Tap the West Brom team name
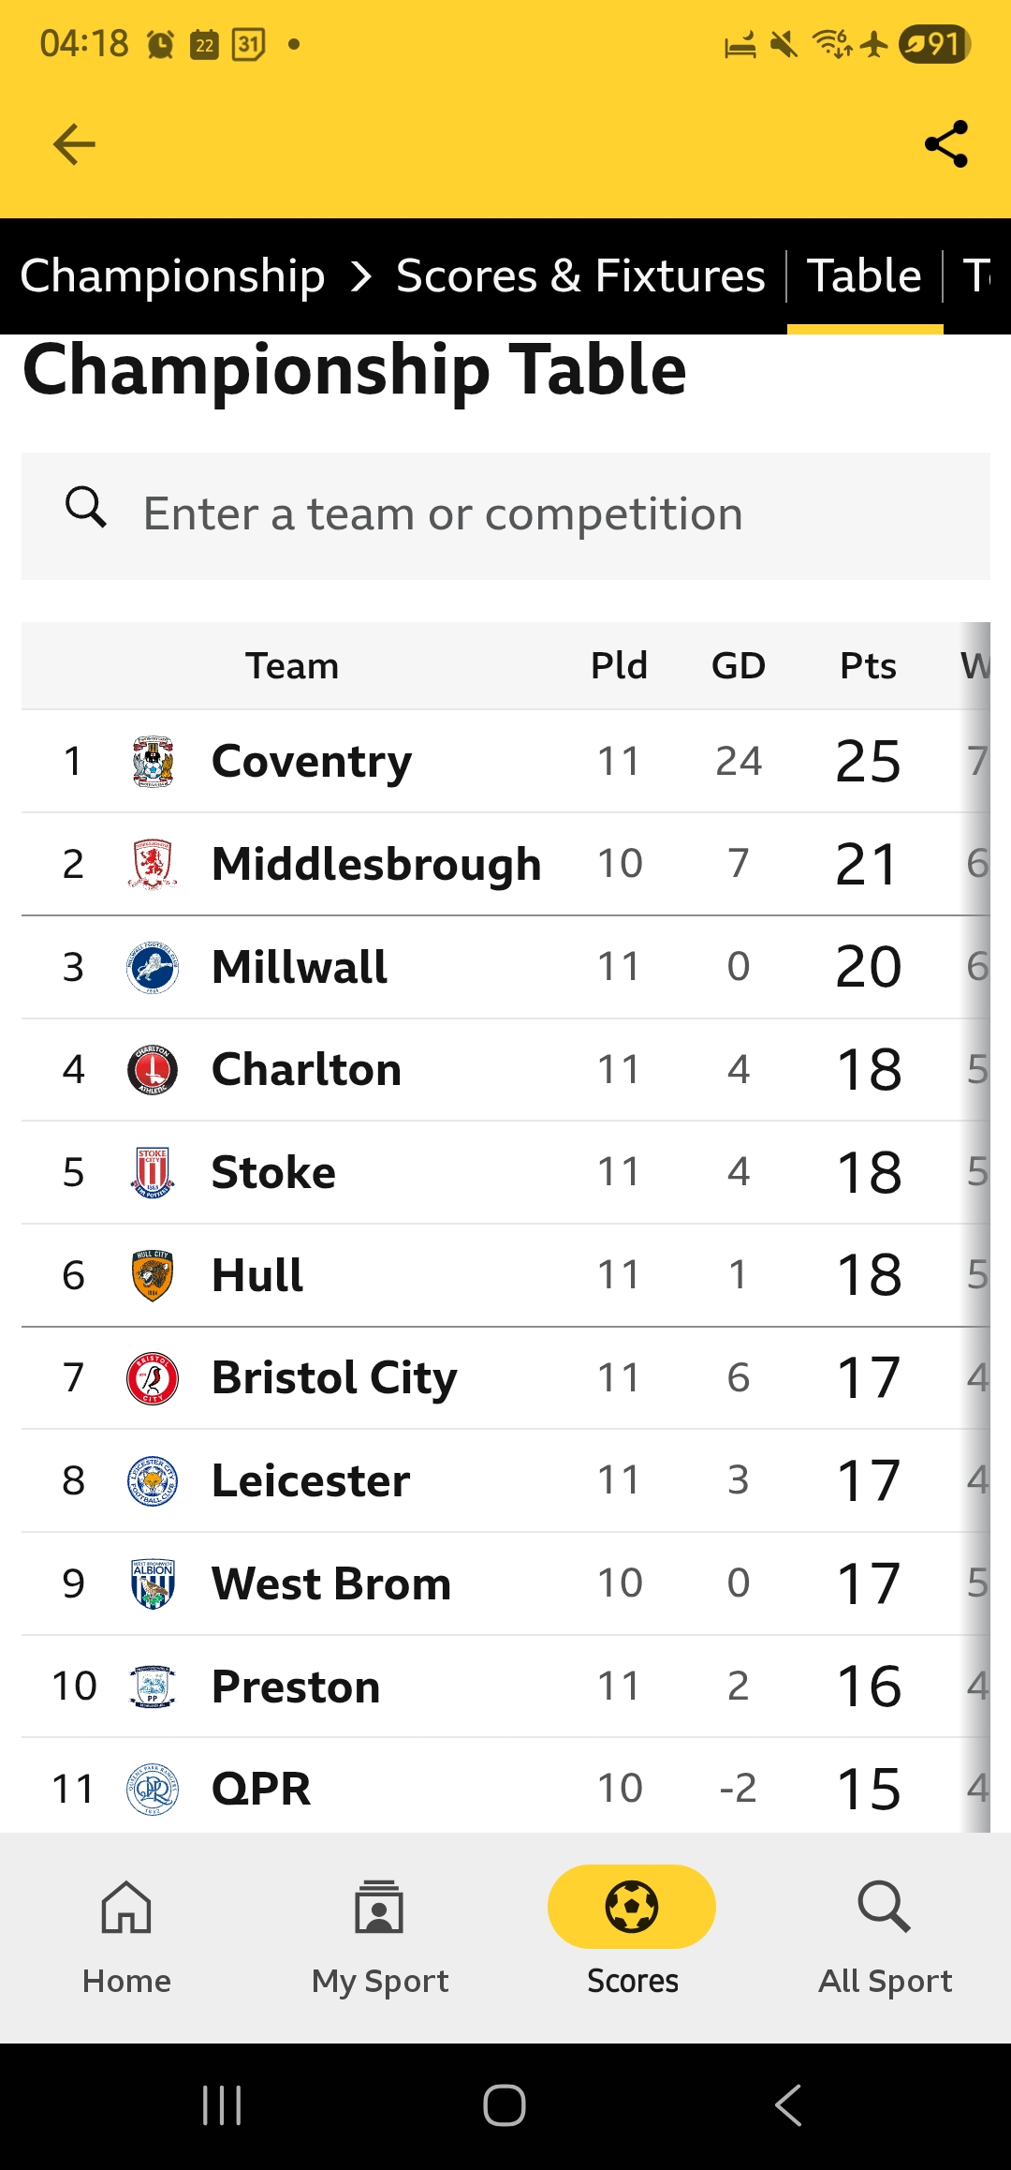Screen dimensions: 1011x2170 click(331, 1584)
